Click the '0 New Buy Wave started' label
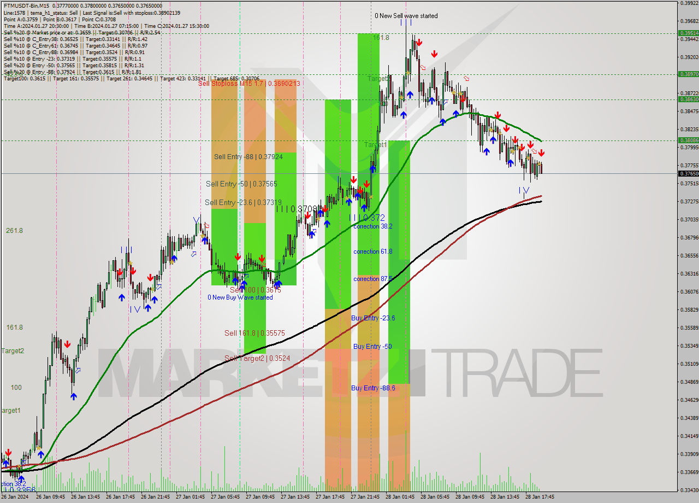This screenshot has width=699, height=503. click(240, 297)
